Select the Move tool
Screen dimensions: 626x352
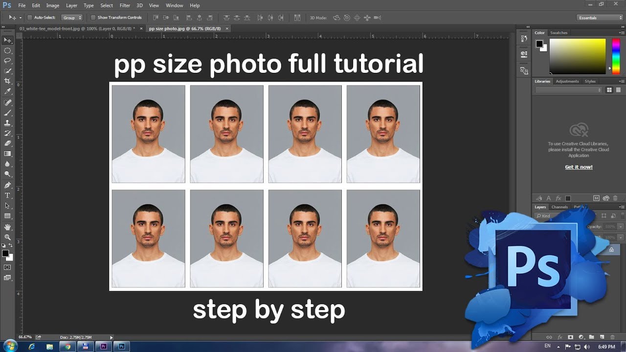click(7, 40)
